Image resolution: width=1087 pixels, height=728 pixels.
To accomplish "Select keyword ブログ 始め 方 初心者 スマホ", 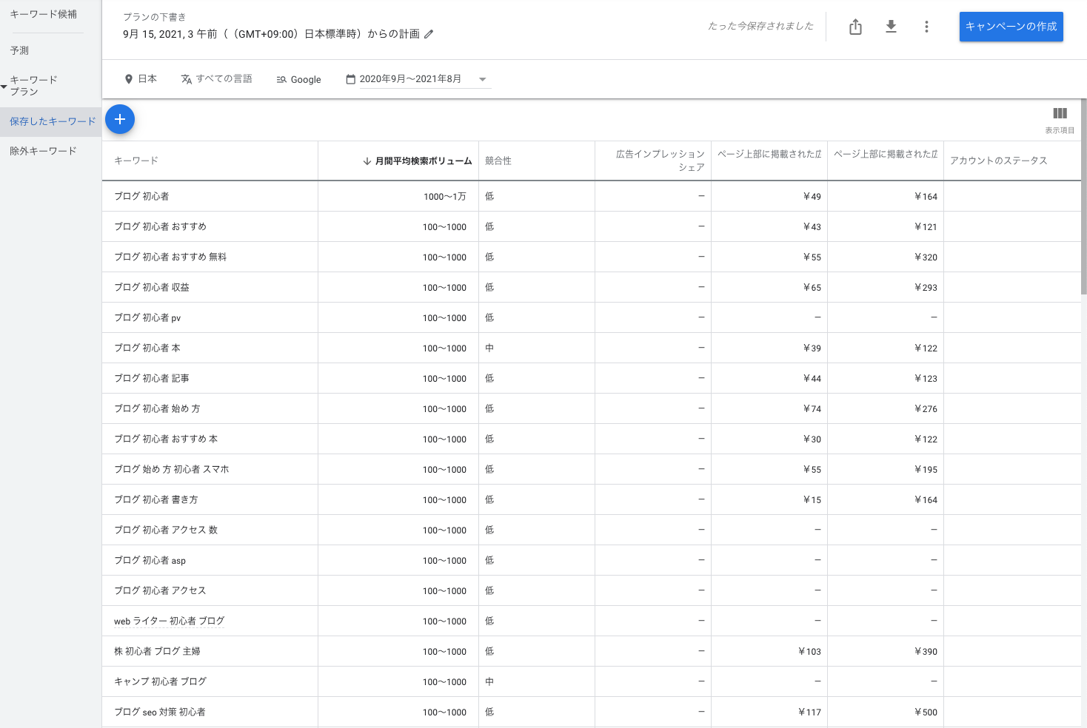I will [x=172, y=469].
